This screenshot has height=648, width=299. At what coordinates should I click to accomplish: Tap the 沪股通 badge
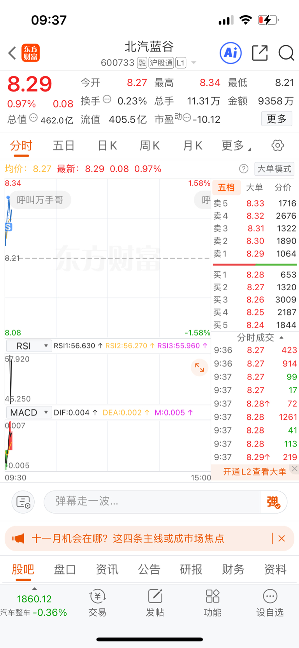click(x=161, y=63)
